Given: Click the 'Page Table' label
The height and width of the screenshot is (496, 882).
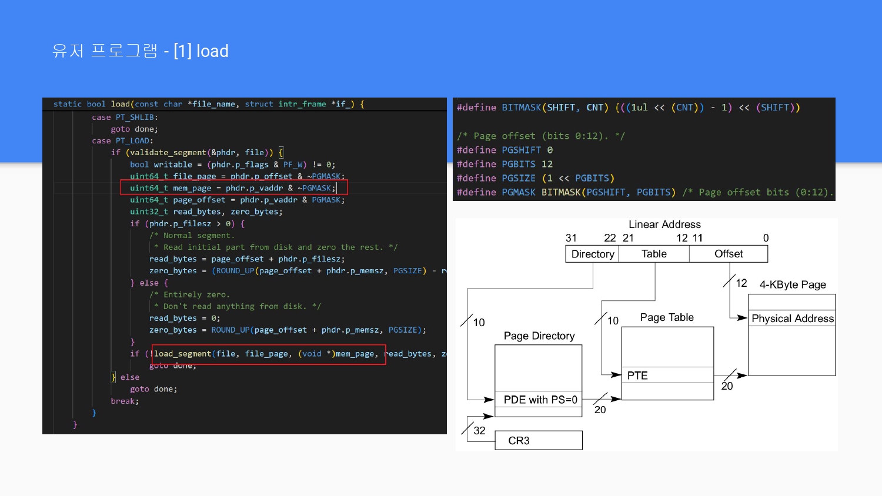Looking at the screenshot, I should point(667,317).
